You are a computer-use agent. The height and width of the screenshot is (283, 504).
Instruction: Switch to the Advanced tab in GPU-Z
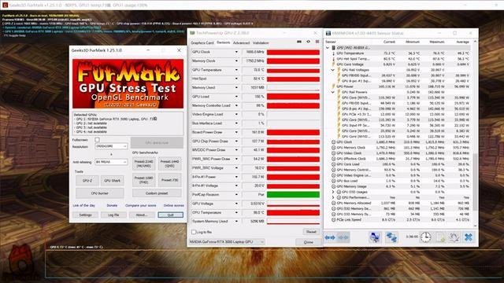[241, 42]
